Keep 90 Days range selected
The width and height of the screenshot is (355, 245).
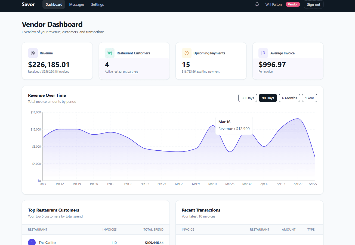click(268, 98)
